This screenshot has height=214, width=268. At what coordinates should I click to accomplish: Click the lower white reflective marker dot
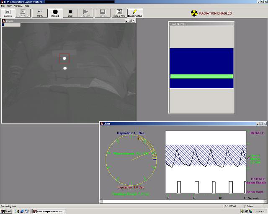pyautogui.click(x=65, y=68)
